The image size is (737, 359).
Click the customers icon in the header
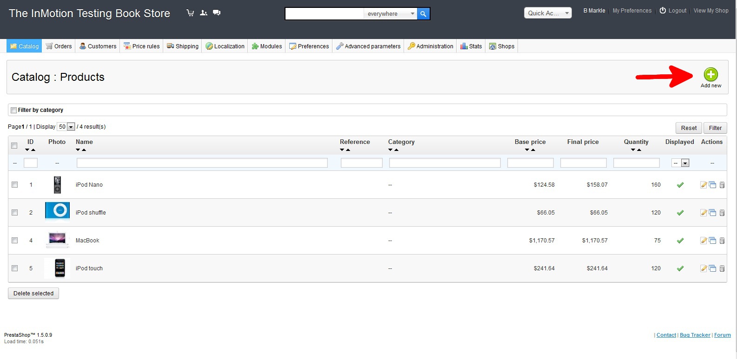pos(204,13)
